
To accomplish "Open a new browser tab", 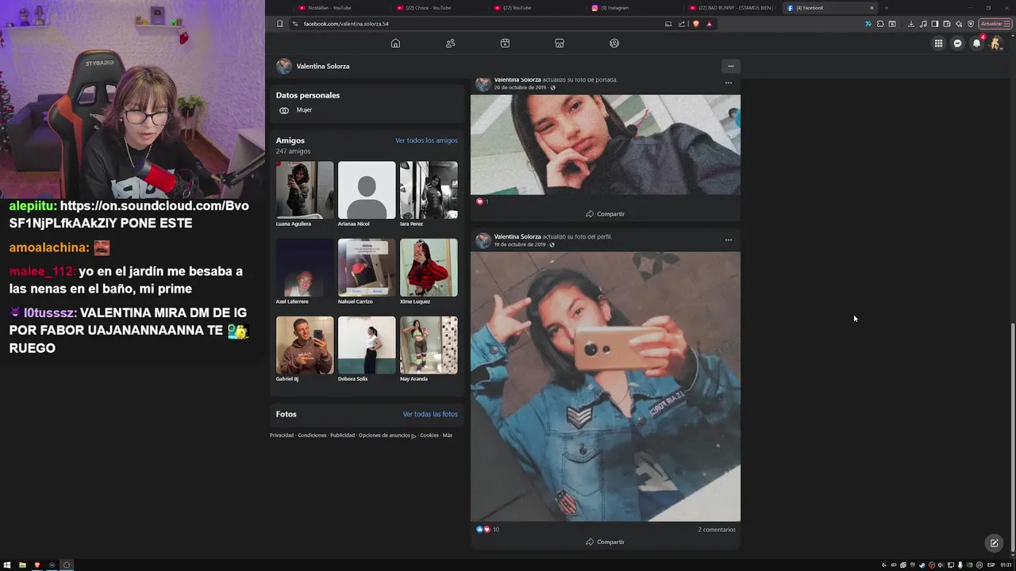I will click(886, 8).
